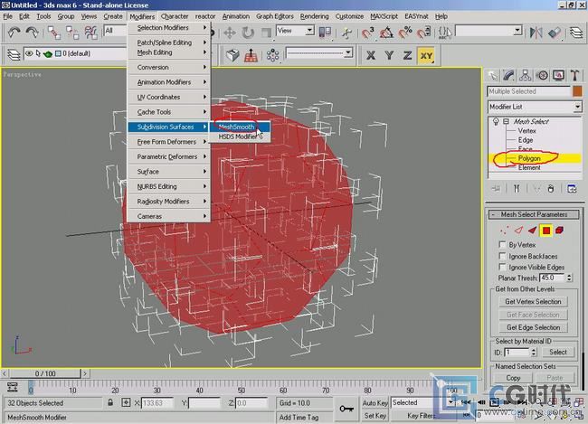Viewport: 588px width, 424px height.
Task: Click the Mirror Selected Objects icon
Action: pyautogui.click(x=536, y=33)
